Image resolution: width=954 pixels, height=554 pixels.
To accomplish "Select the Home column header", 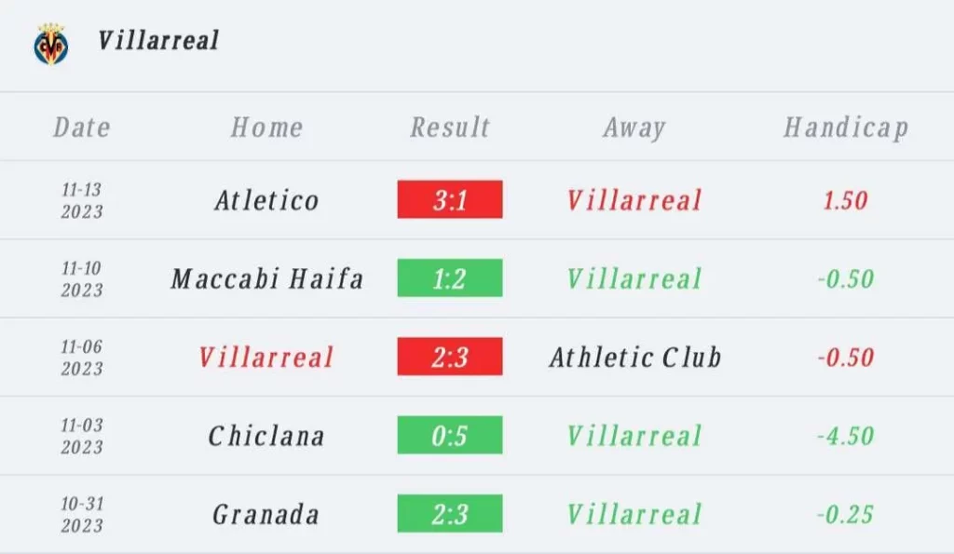I will (x=266, y=128).
